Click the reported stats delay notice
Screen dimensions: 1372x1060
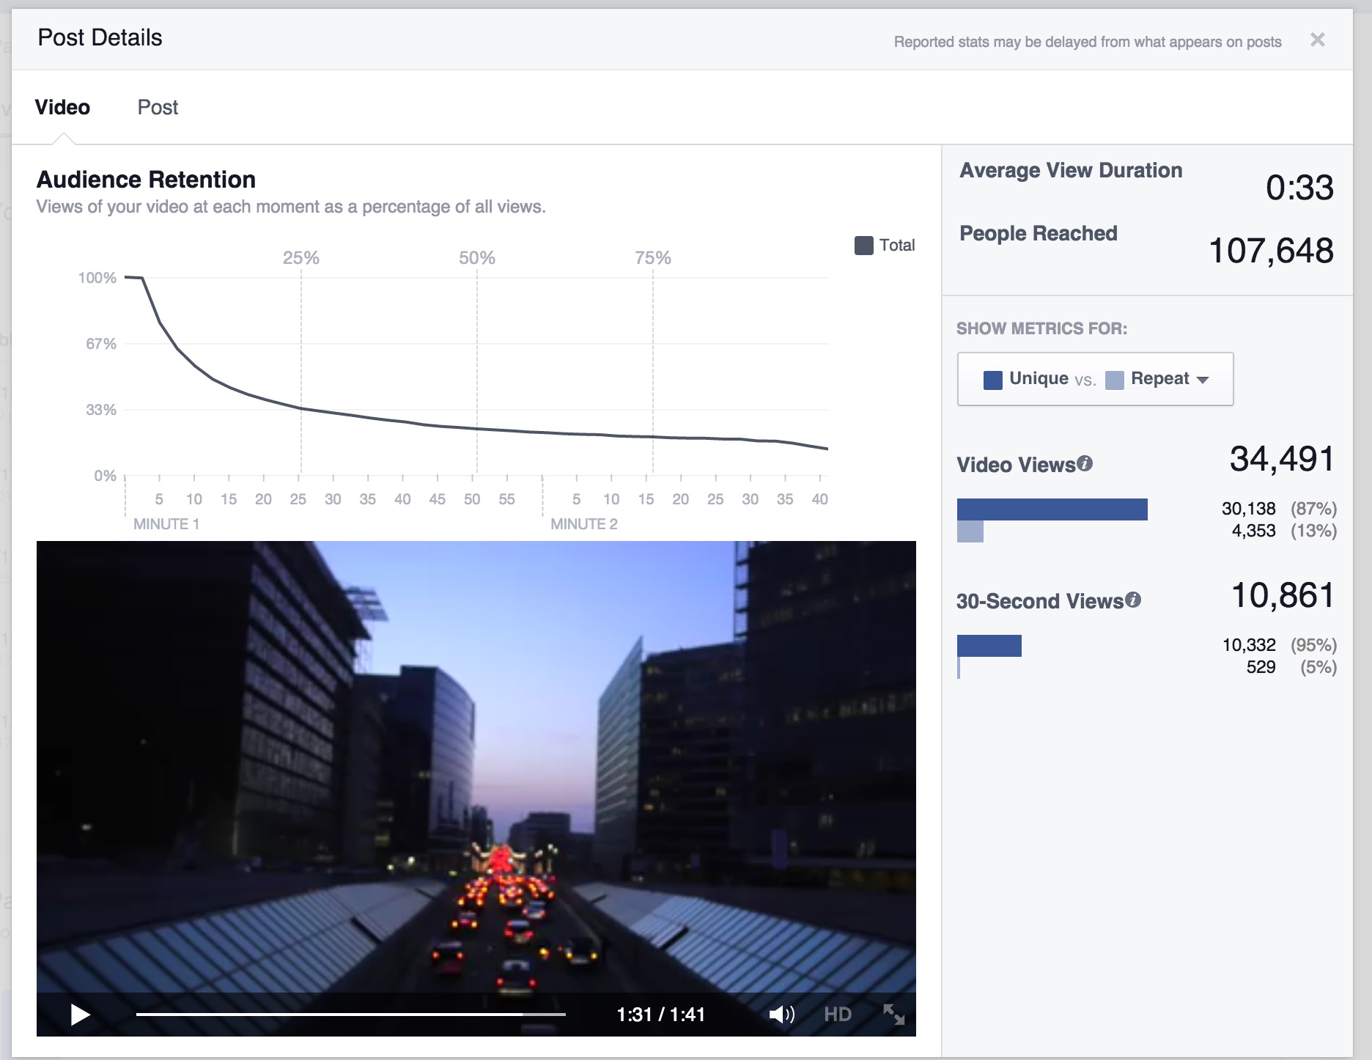pos(1088,42)
